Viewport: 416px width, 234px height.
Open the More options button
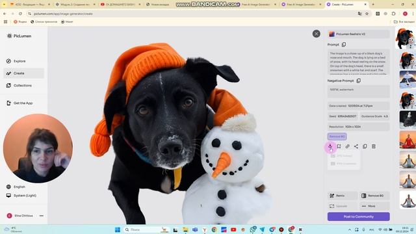pyautogui.click(x=374, y=206)
